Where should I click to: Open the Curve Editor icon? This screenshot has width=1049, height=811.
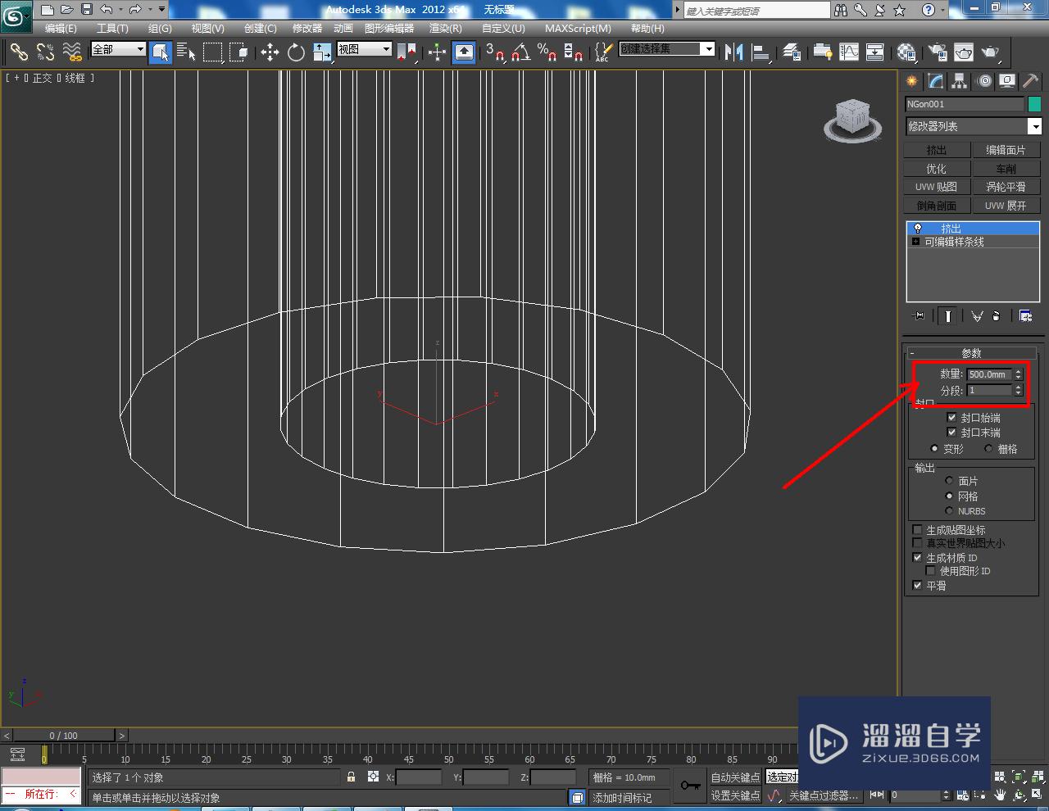tap(849, 52)
